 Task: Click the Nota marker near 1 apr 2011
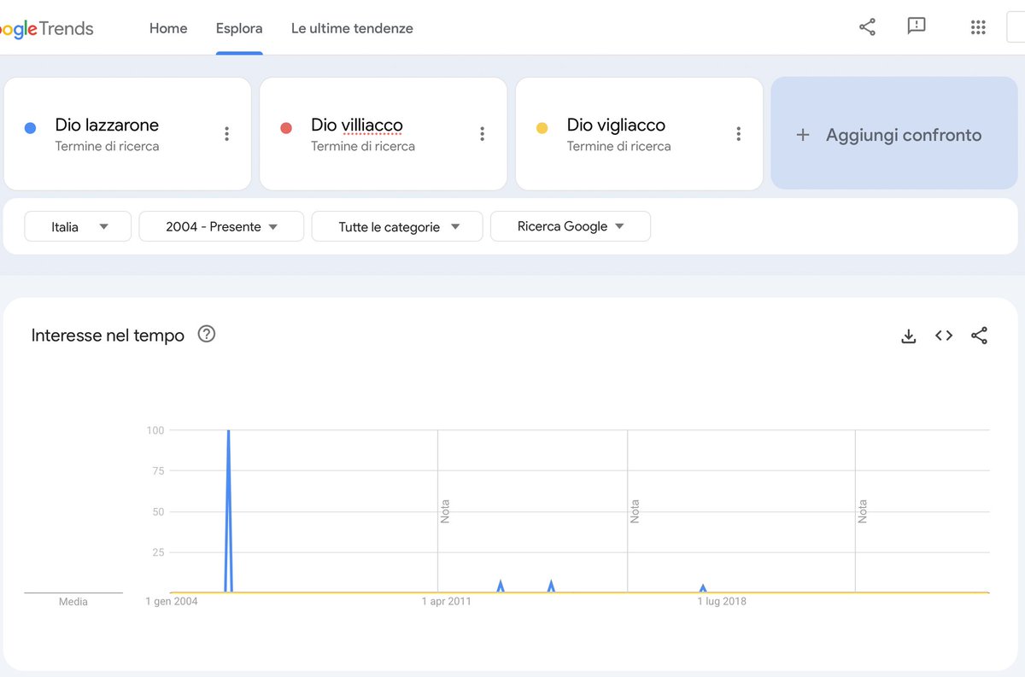[445, 512]
